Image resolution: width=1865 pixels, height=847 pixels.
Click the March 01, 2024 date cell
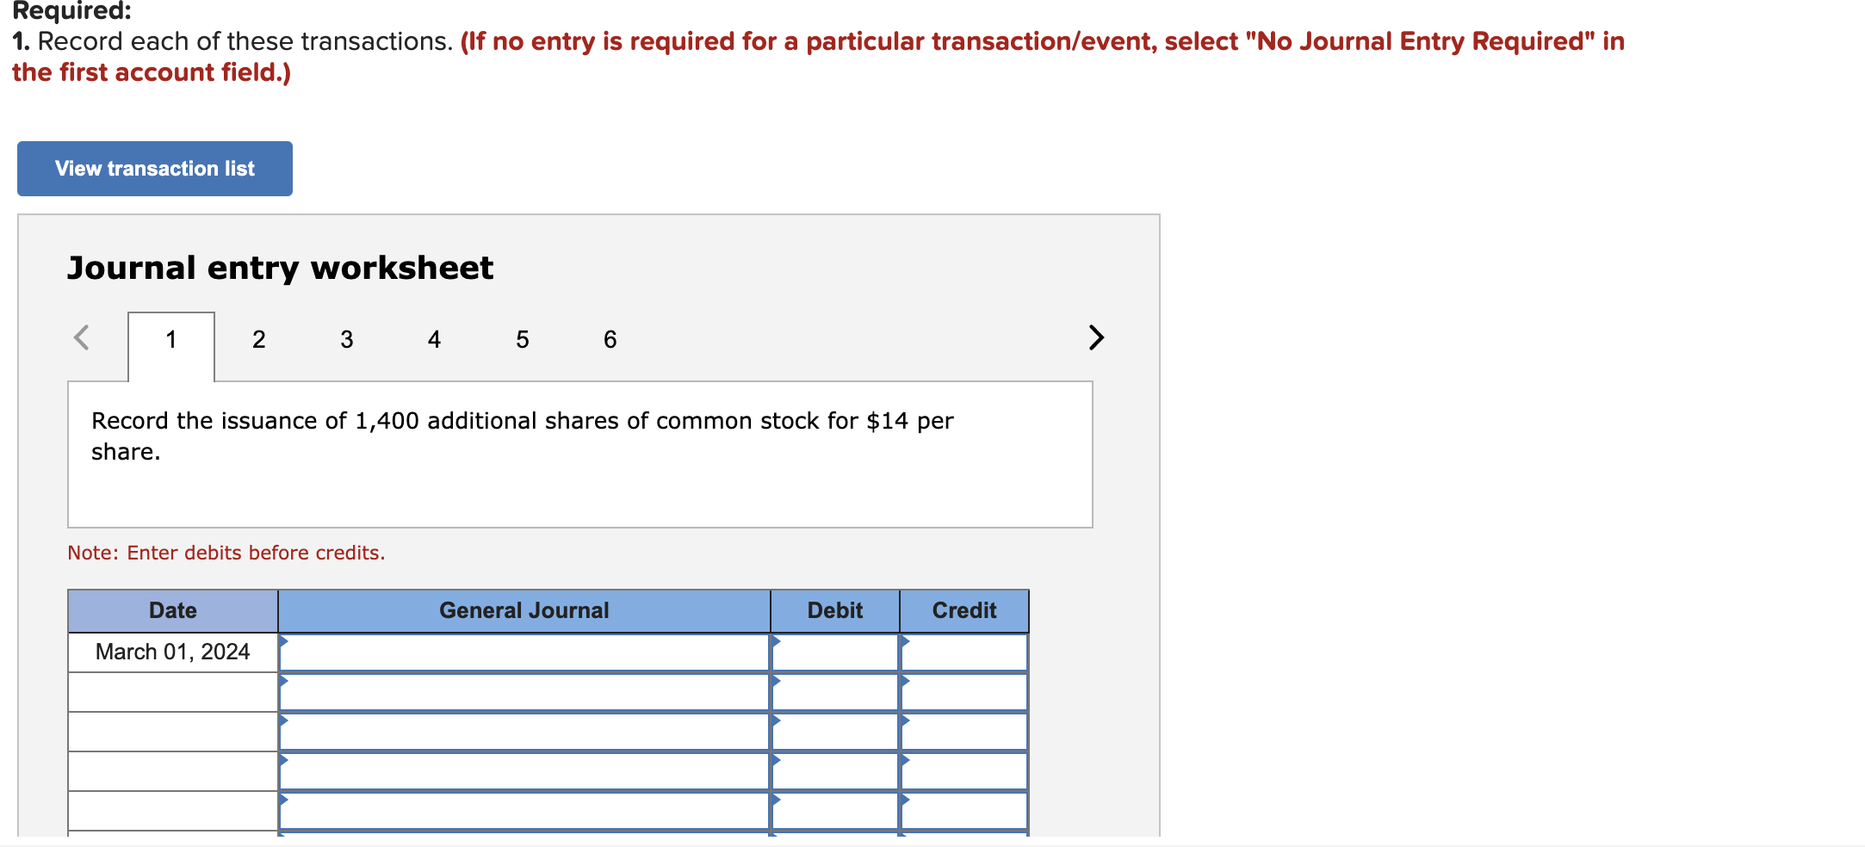point(172,652)
